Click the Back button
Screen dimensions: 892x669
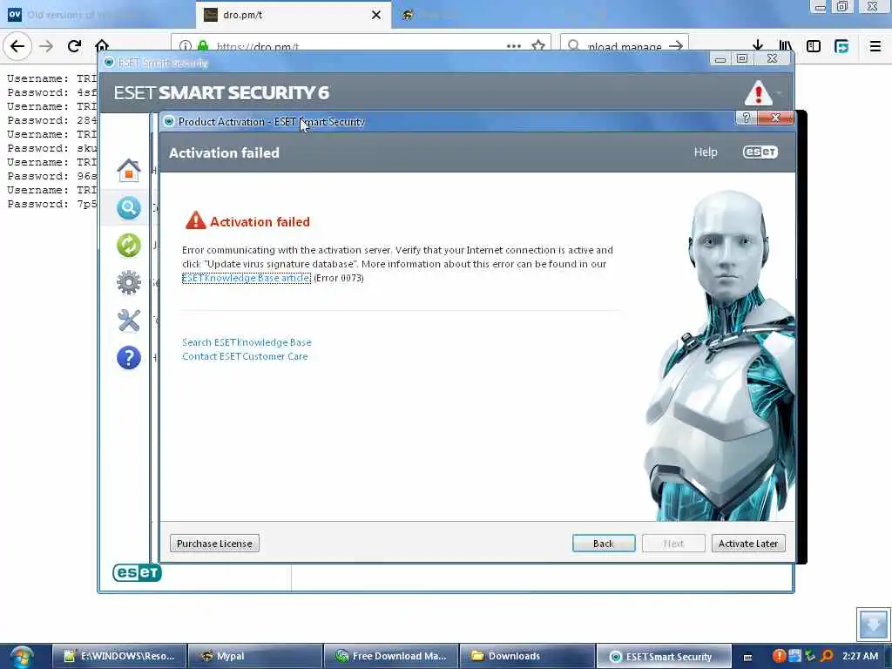[x=604, y=544]
